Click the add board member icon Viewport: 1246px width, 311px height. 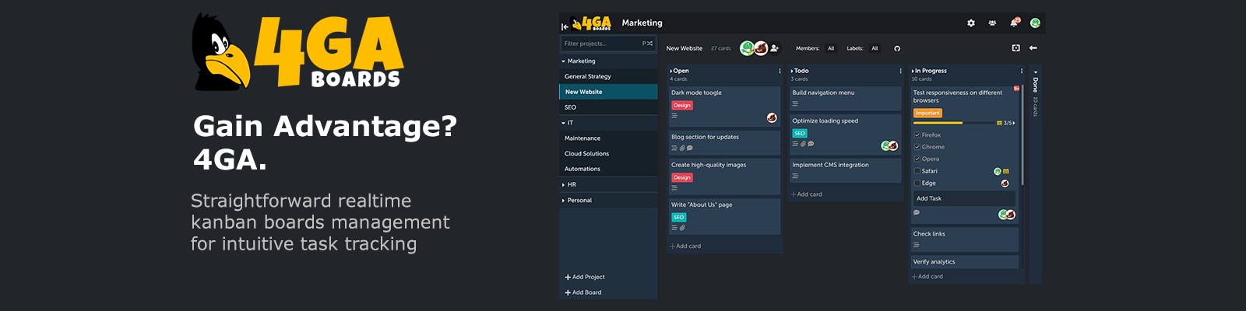point(775,48)
